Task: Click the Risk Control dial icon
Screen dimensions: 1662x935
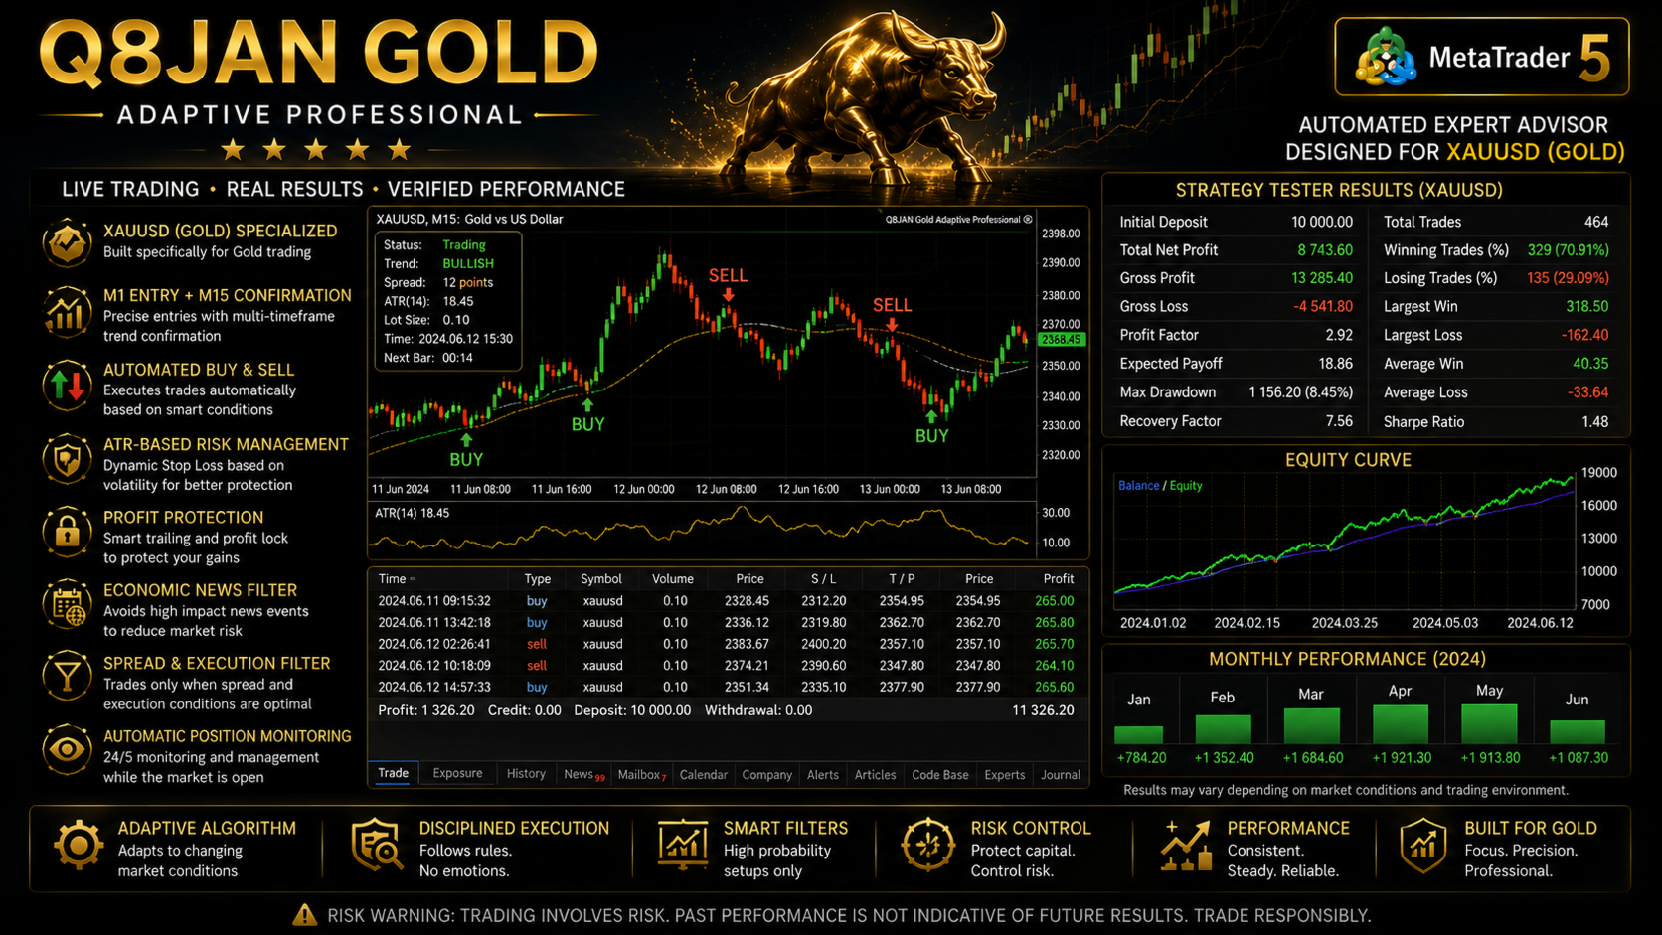Action: click(x=927, y=846)
